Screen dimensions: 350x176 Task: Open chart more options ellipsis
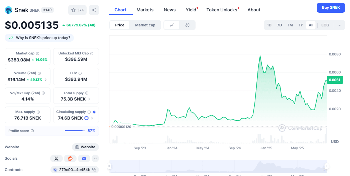click(x=339, y=25)
